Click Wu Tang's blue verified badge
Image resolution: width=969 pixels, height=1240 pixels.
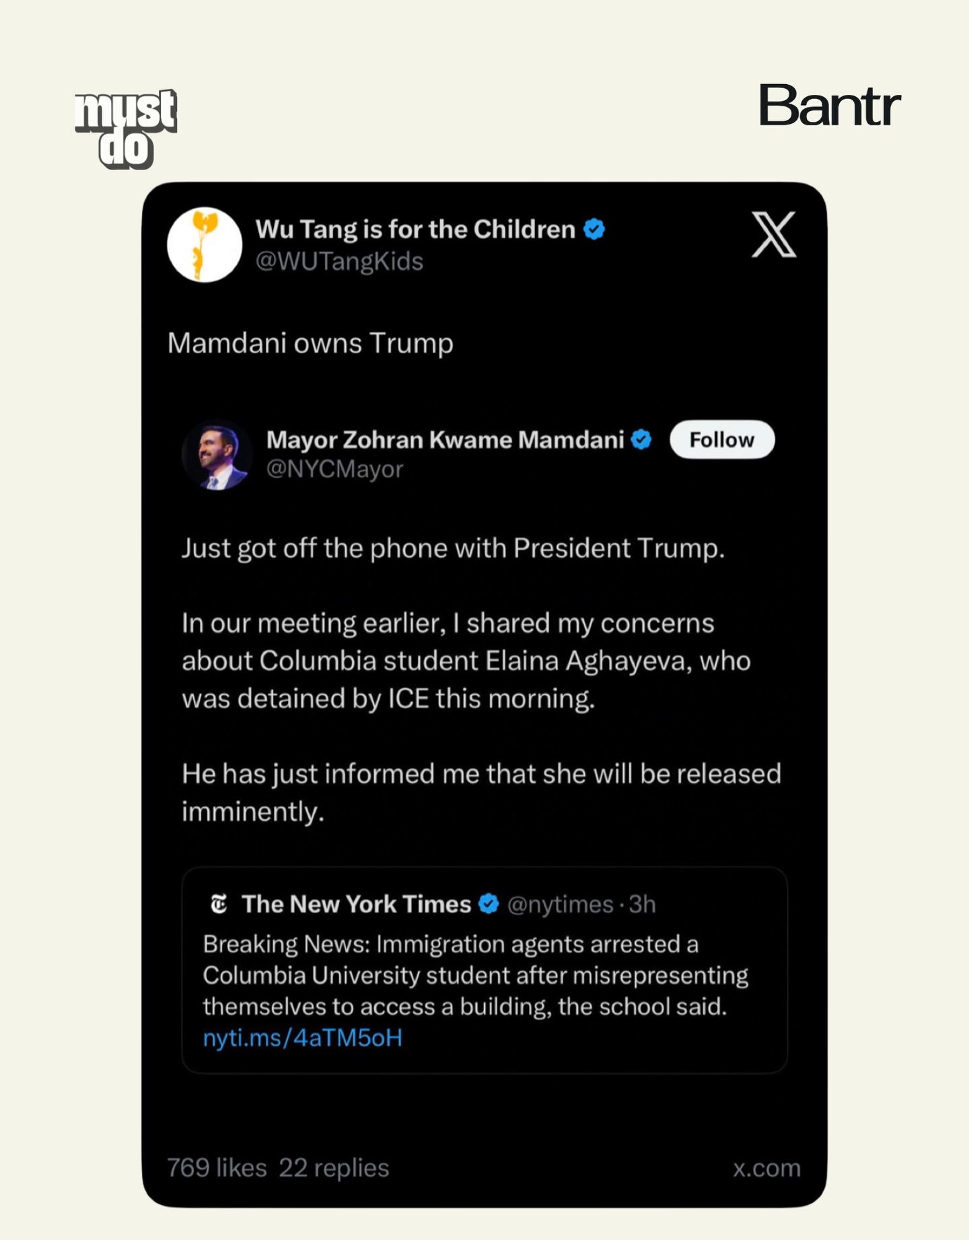[x=594, y=229]
